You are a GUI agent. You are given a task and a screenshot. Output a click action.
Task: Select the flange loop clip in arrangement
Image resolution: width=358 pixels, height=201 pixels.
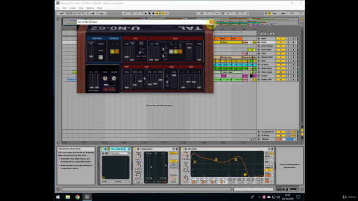tap(231, 57)
